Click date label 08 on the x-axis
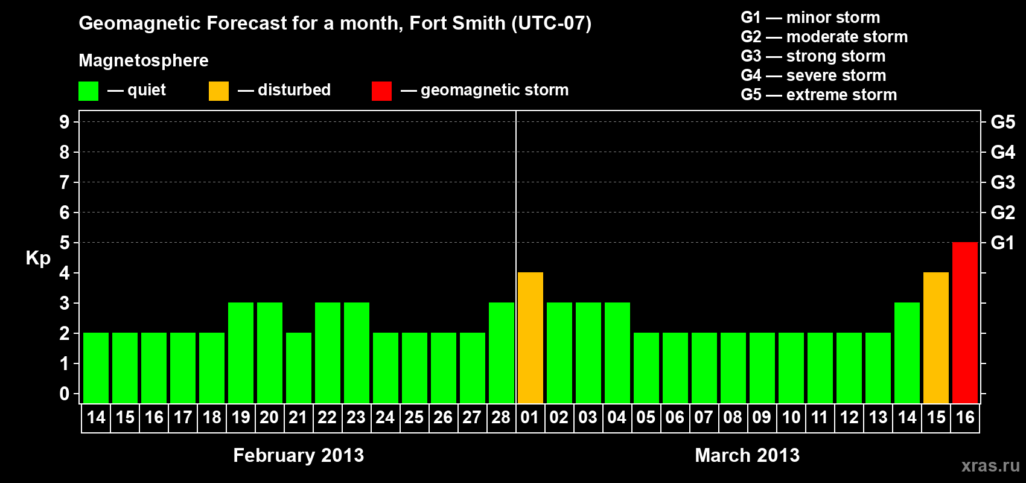 pos(733,417)
